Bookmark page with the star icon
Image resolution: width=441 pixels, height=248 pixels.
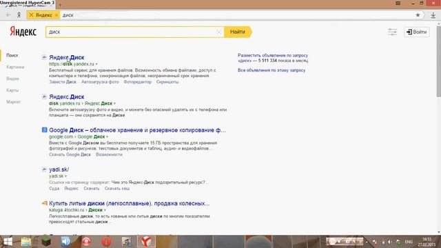coord(418,15)
